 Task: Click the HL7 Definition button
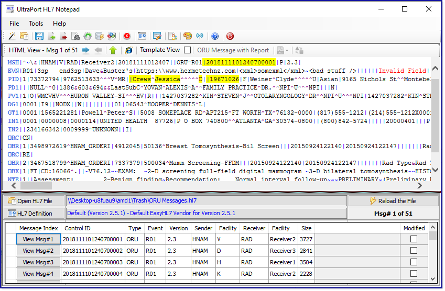click(35, 214)
